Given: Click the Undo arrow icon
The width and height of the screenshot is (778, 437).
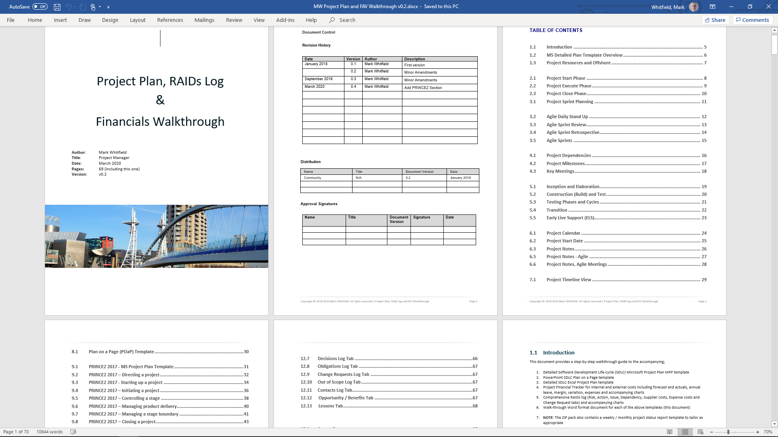Looking at the screenshot, I should click(x=68, y=7).
